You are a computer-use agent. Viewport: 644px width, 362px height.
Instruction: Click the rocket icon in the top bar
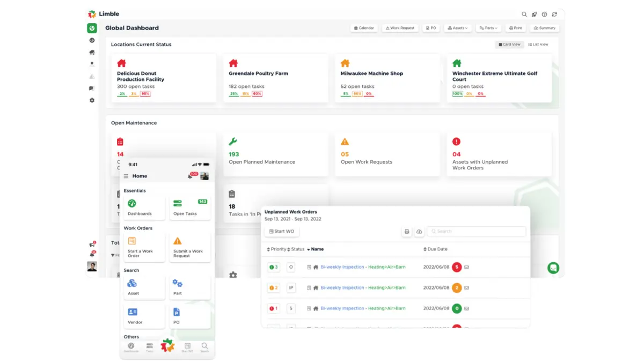[534, 14]
